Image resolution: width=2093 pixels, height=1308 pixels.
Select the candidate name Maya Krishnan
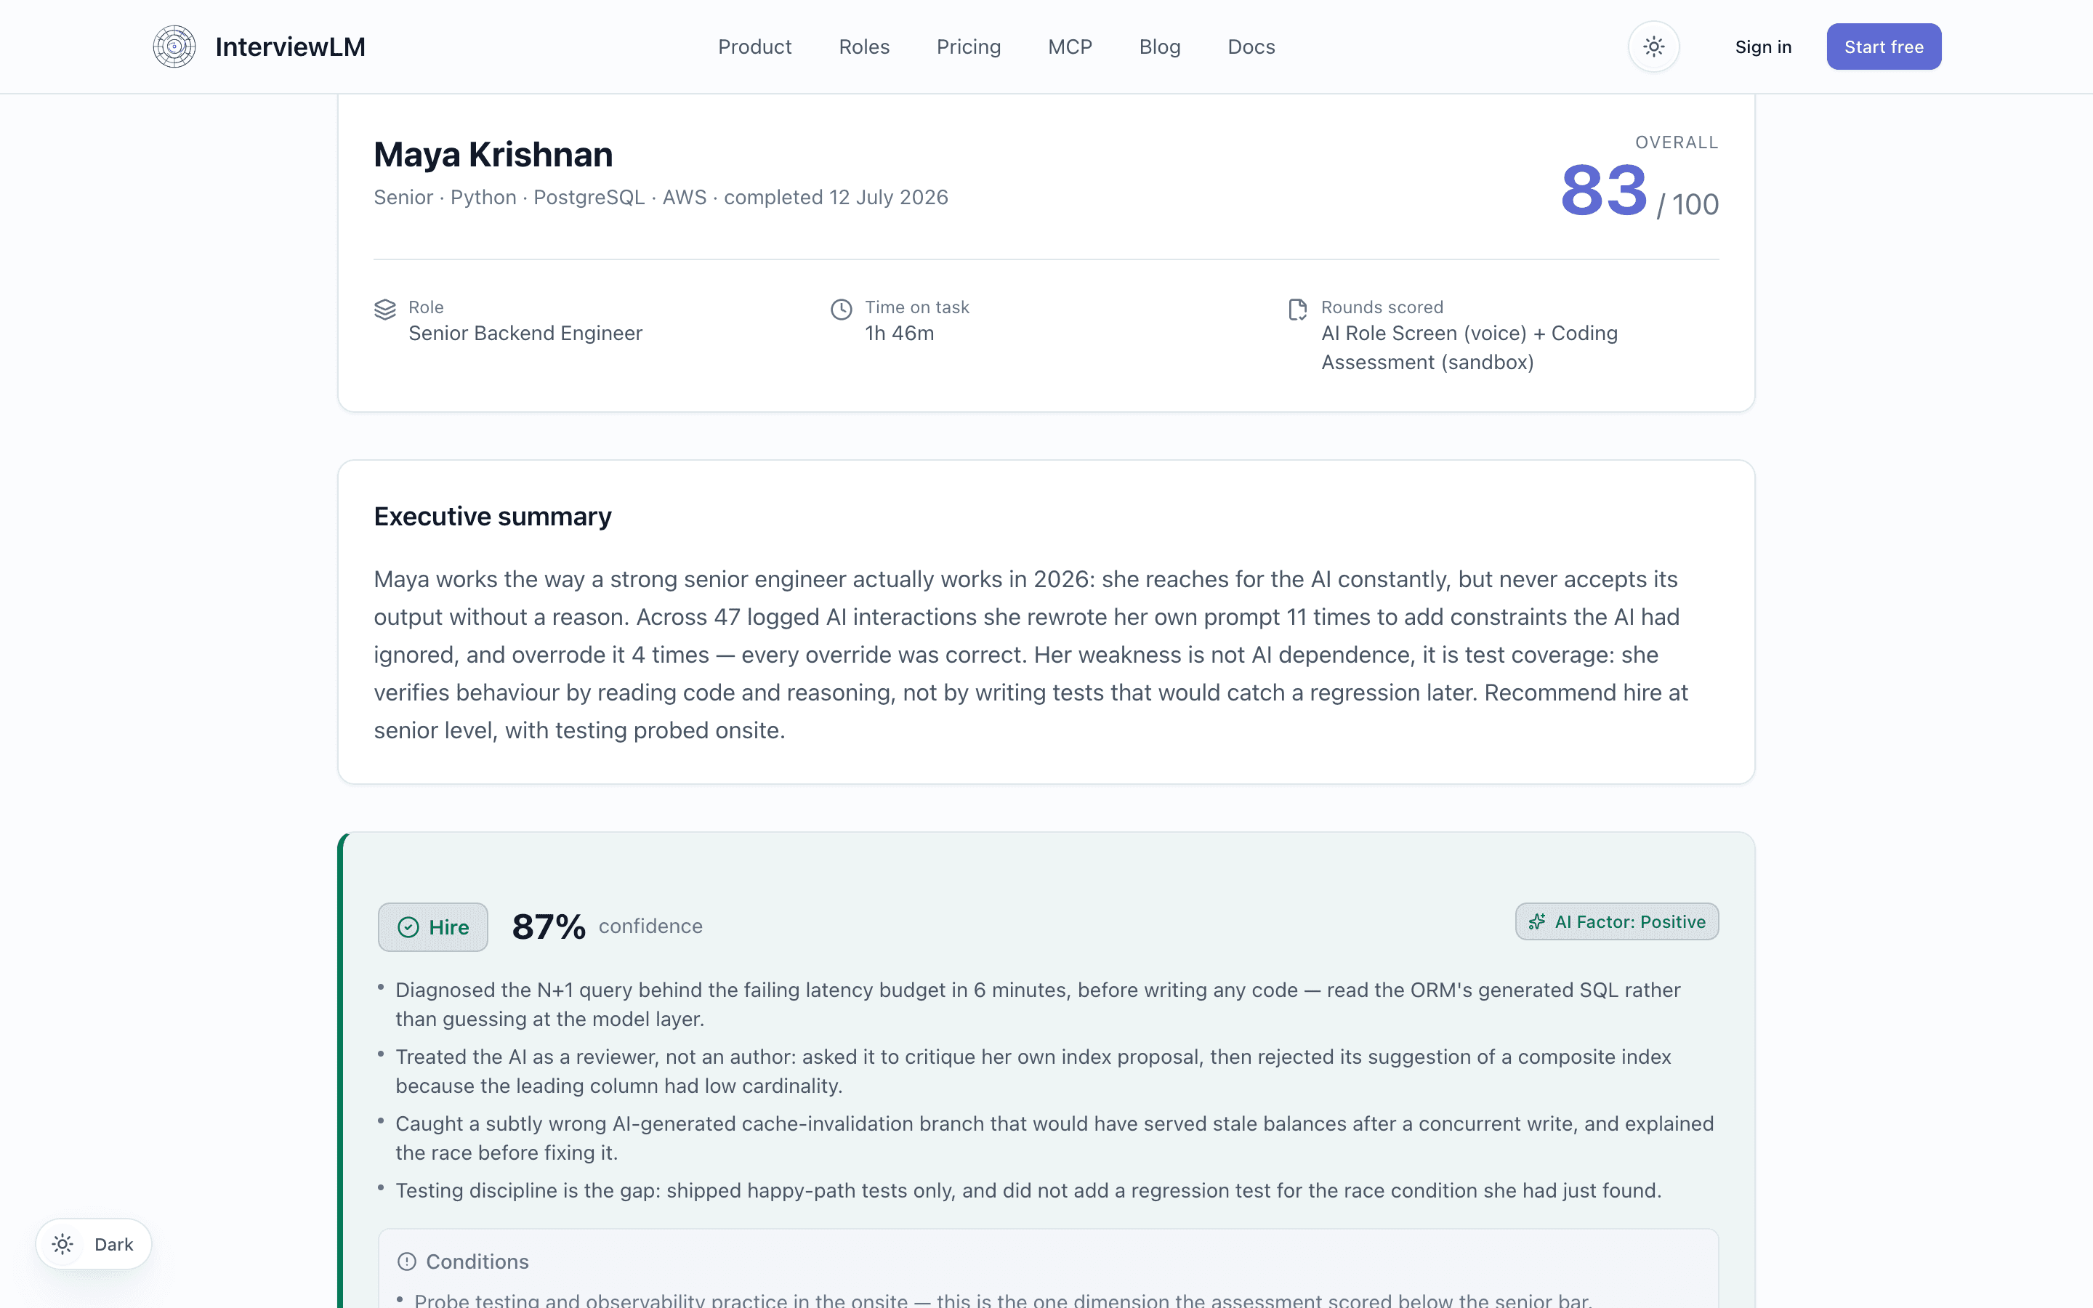493,154
